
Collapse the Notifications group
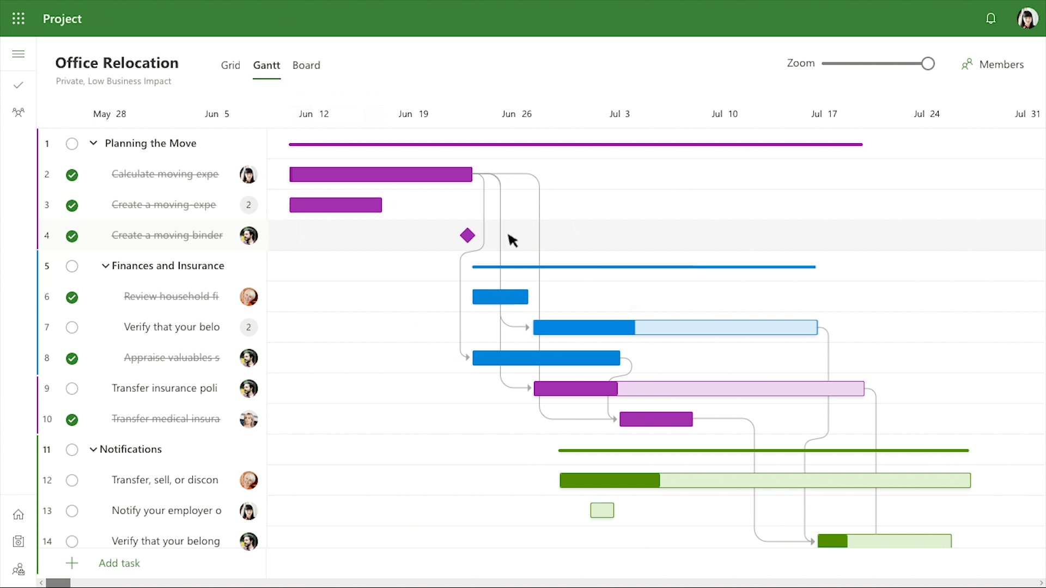coord(93,449)
